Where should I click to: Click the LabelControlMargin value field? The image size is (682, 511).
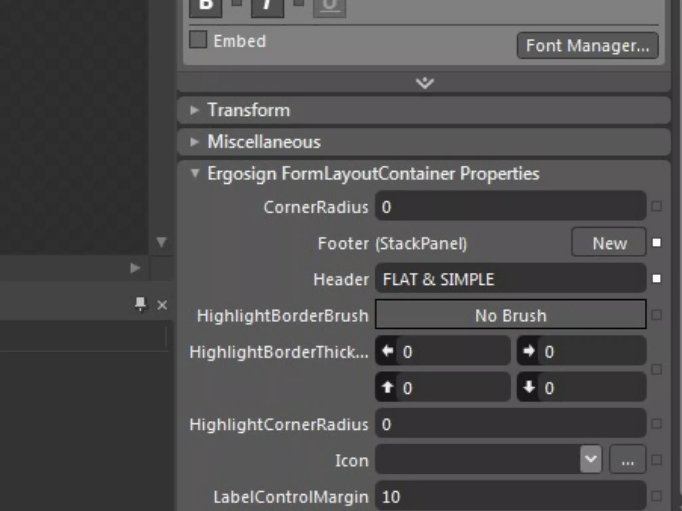(x=510, y=496)
